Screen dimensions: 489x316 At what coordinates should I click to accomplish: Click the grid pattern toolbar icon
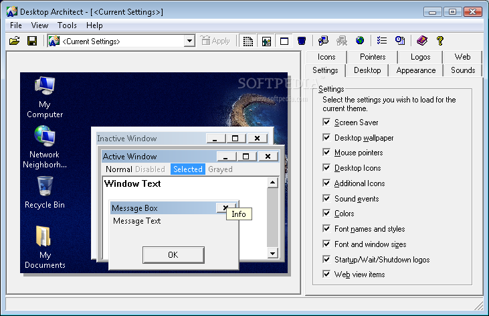click(248, 41)
